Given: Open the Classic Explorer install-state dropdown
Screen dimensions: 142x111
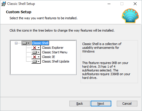Looking at the screenshot, I should pyautogui.click(x=36, y=48).
